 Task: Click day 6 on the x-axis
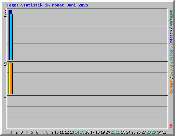(37, 132)
